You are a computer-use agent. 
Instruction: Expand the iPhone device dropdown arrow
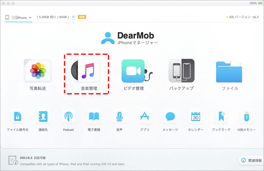[30, 18]
